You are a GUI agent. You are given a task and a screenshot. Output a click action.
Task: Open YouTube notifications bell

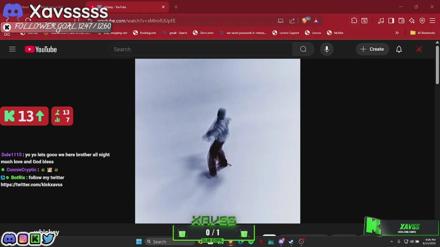tap(399, 49)
